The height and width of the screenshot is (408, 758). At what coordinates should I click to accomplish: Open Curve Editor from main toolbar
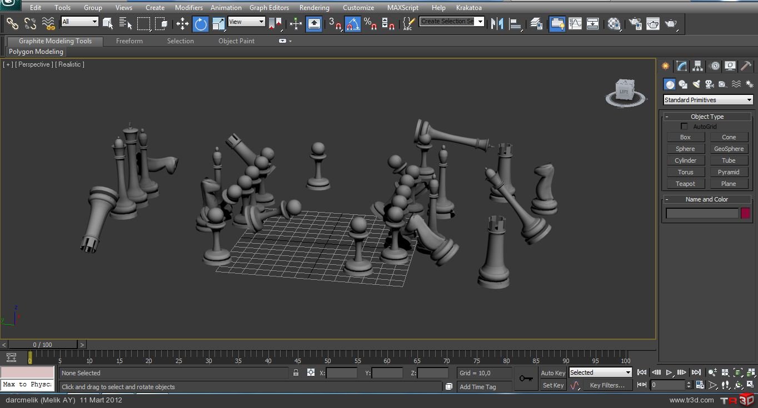click(575, 23)
